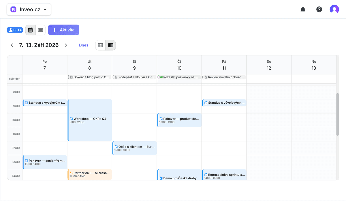The height and width of the screenshot is (201, 346).
Task: Click the phone icon on Partner call event
Action: coord(71,173)
